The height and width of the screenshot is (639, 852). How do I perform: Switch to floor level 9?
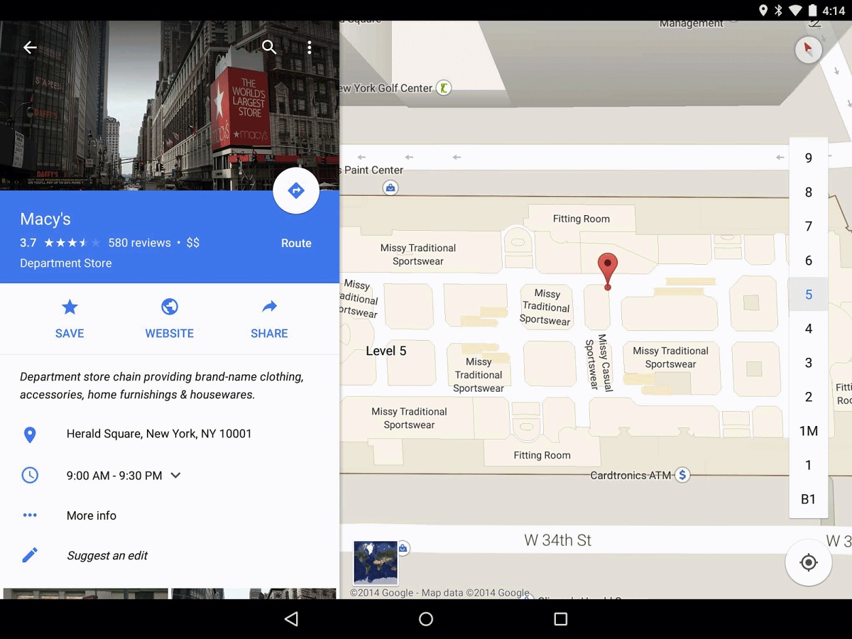pyautogui.click(x=808, y=158)
